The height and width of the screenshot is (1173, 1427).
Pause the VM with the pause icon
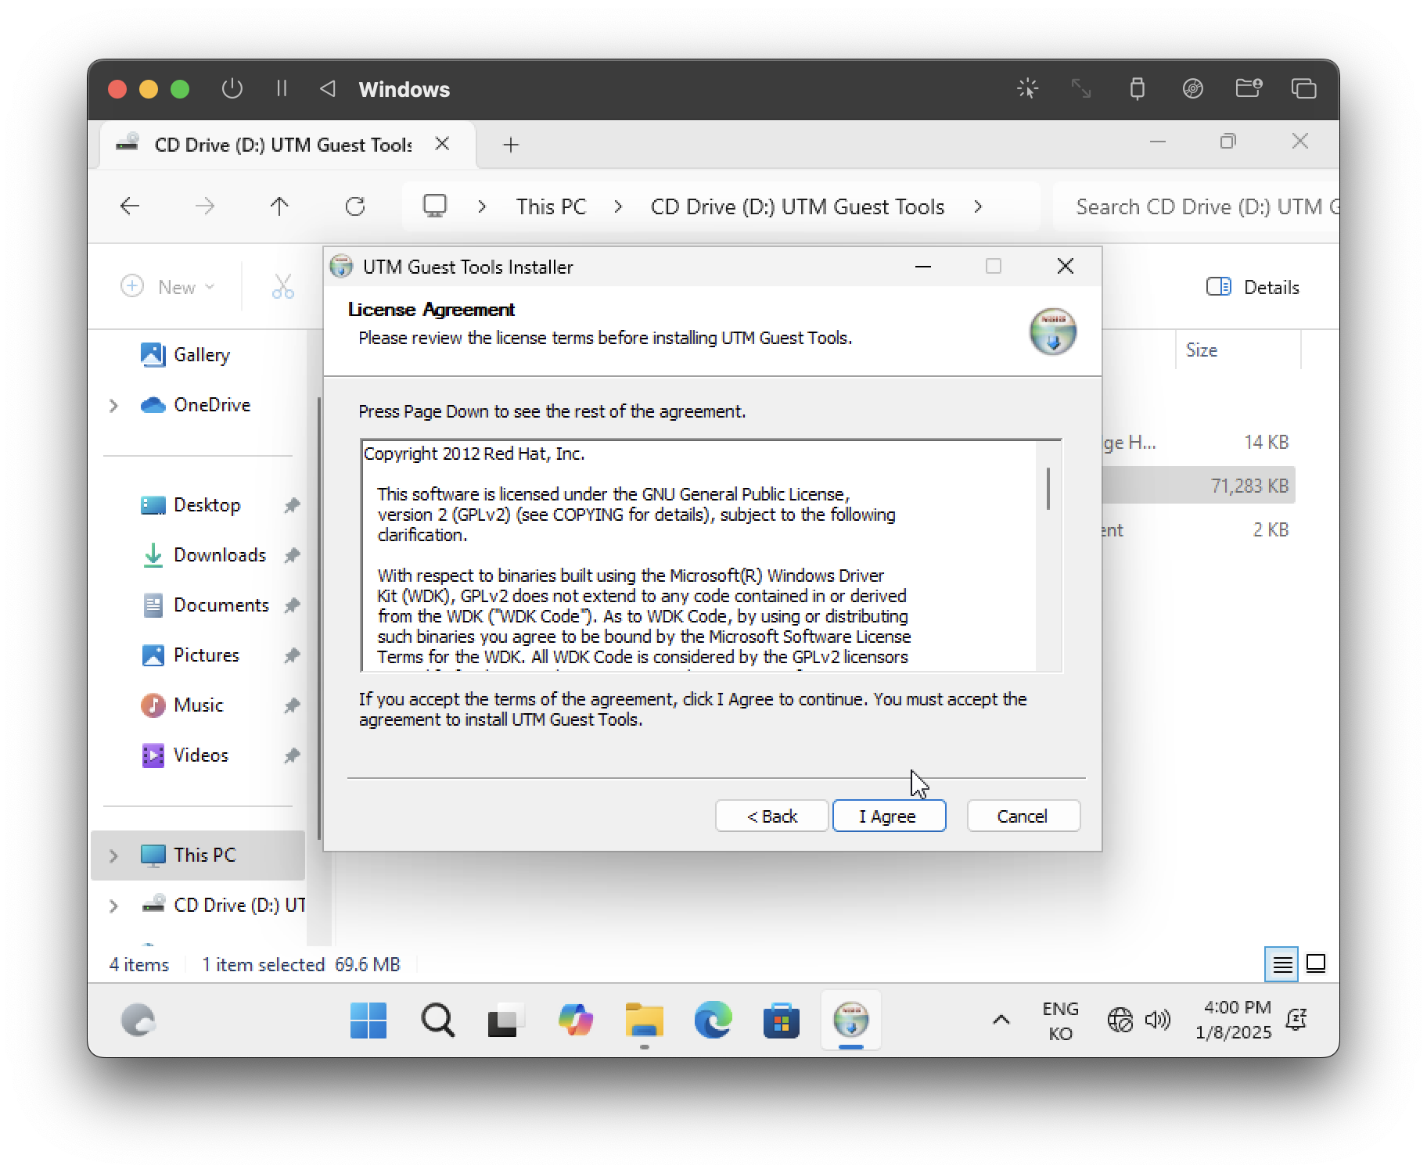tap(282, 88)
